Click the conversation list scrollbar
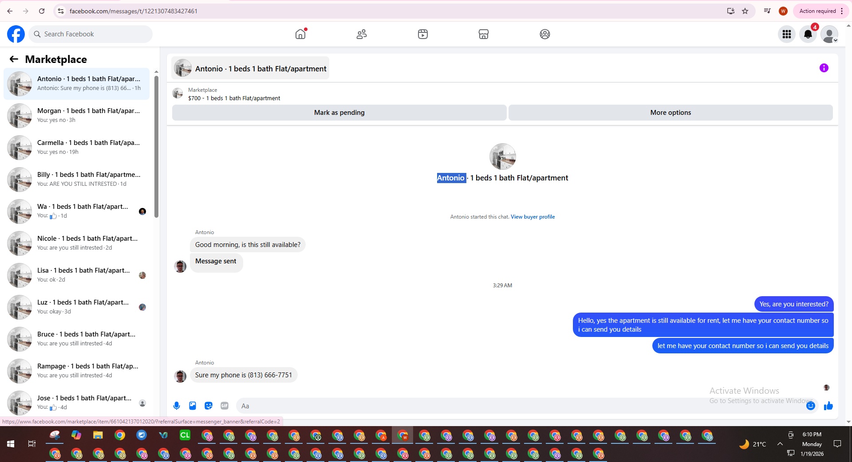The width and height of the screenshot is (852, 462). click(x=156, y=146)
